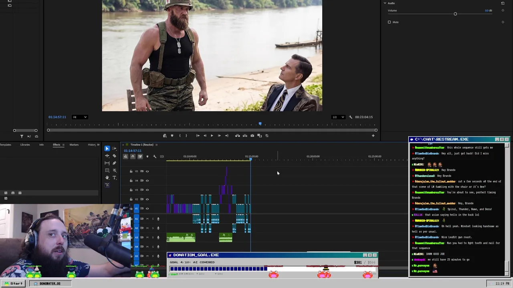Click the Lift button in Program Monitor
This screenshot has width=513, height=288.
[x=238, y=136]
